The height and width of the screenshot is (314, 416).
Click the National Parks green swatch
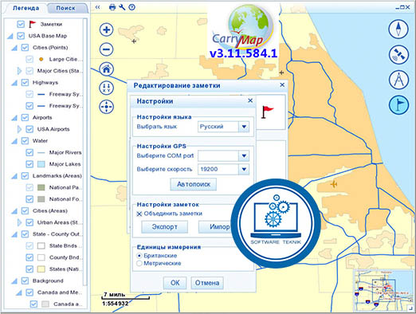[x=41, y=187]
